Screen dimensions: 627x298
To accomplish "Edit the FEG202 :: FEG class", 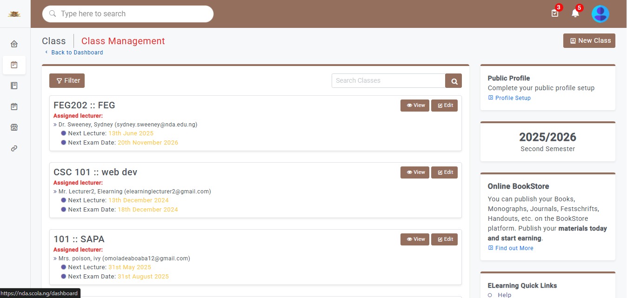I will pyautogui.click(x=444, y=106).
